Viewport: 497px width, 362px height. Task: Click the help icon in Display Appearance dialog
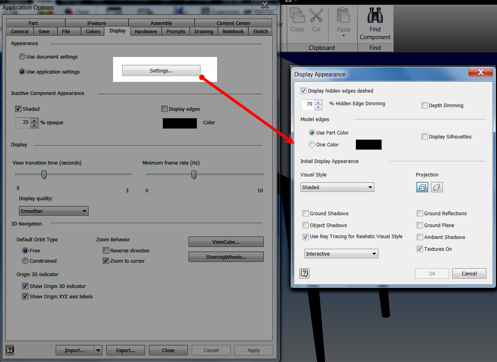coord(304,273)
